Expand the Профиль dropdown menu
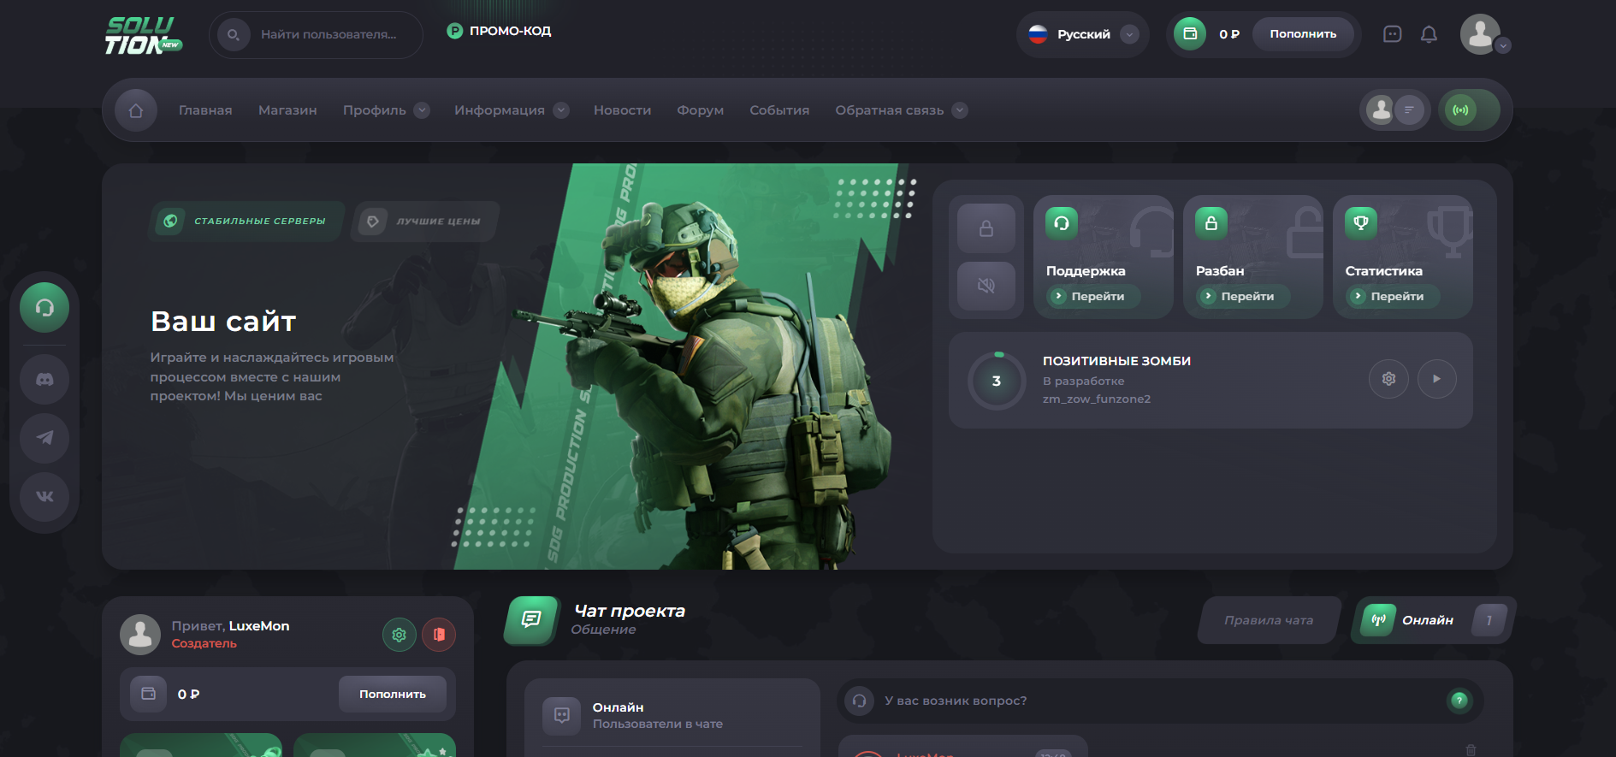The image size is (1616, 757). [x=385, y=110]
